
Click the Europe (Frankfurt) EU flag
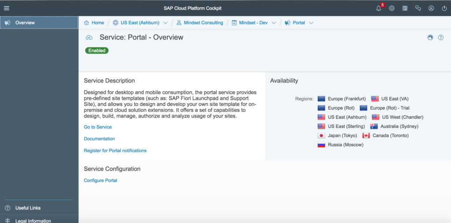pos(321,99)
